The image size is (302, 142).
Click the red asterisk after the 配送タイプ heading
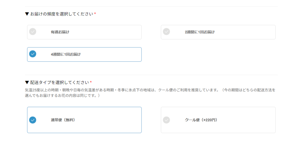91,82
